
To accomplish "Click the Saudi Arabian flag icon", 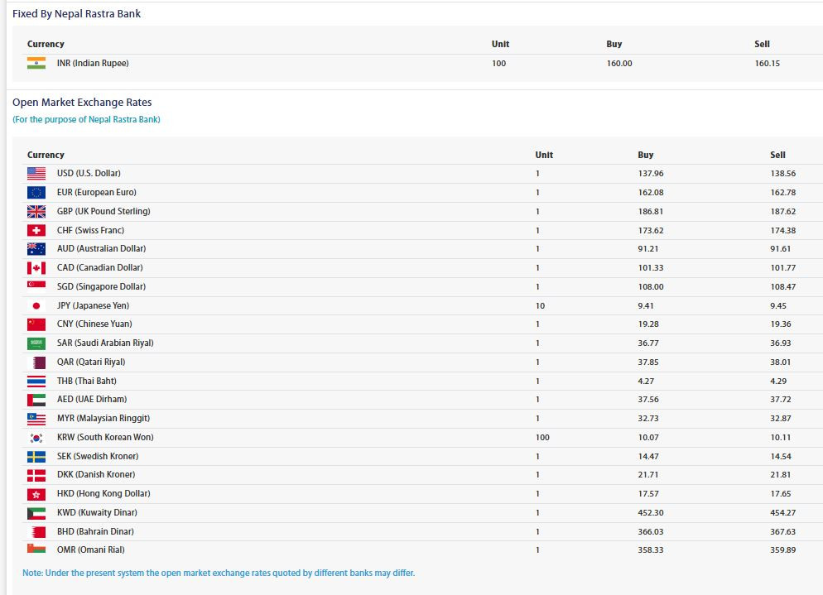I will 36,343.
